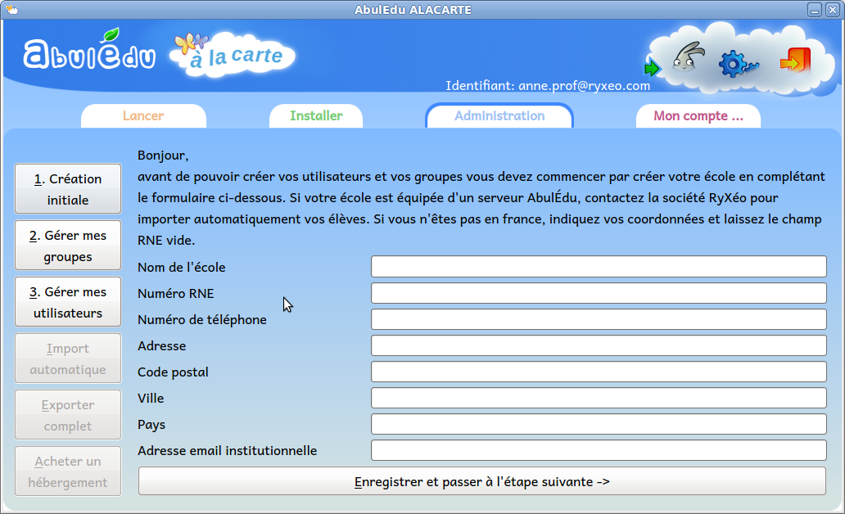
Task: Open settings with the blue gear icon
Action: pyautogui.click(x=739, y=64)
